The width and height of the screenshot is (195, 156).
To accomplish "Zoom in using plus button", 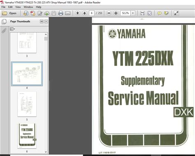I will pyautogui.click(x=116, y=13).
